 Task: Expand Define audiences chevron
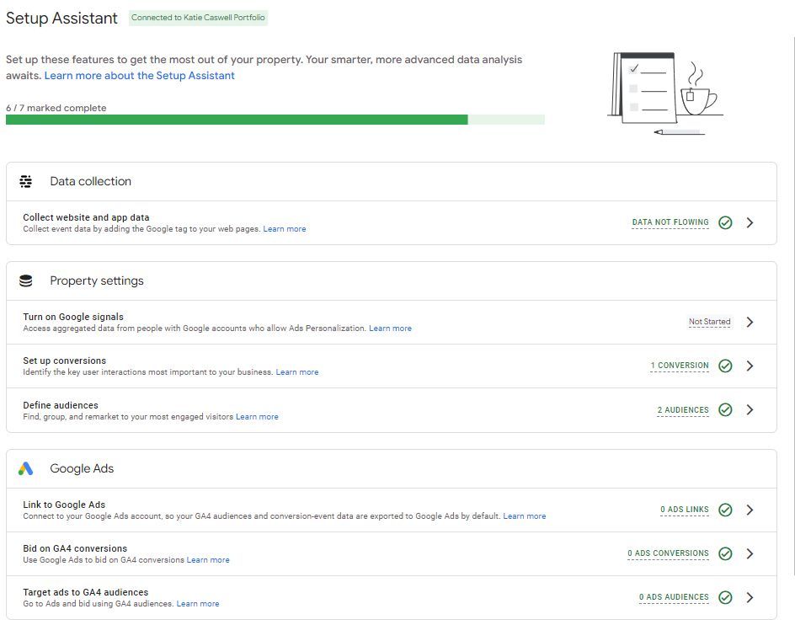[750, 410]
